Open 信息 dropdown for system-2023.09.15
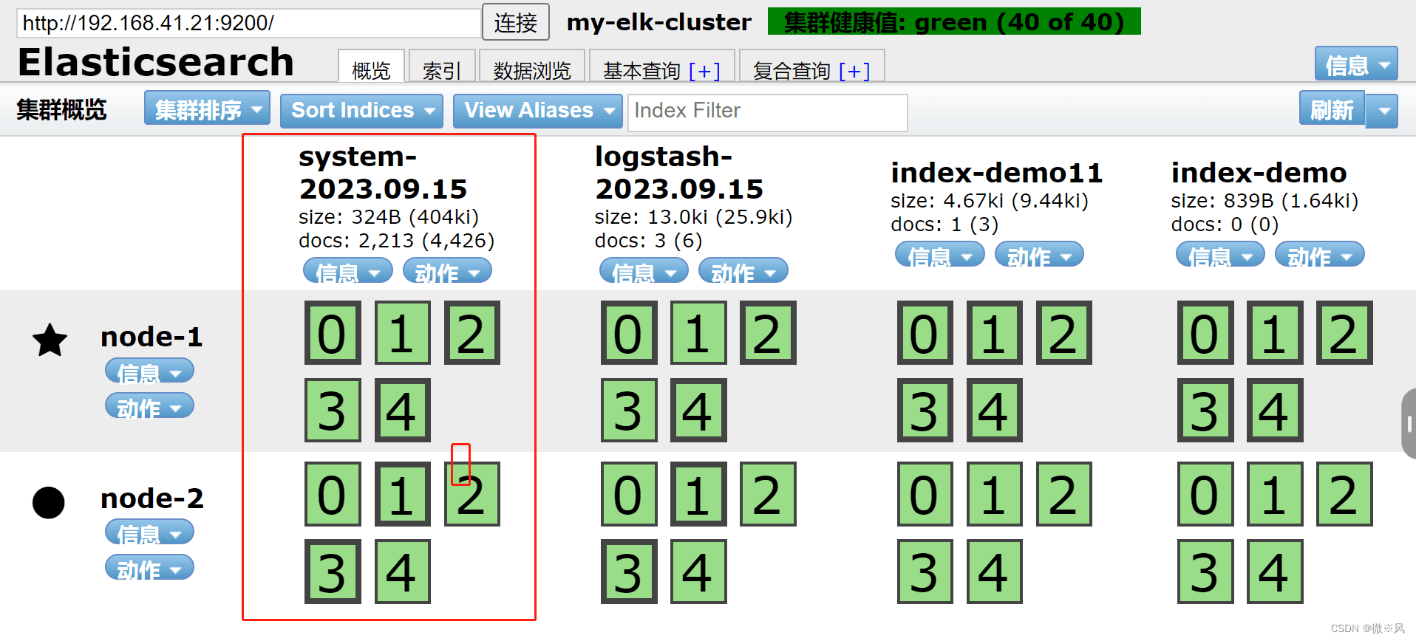The image size is (1416, 641). 347,271
